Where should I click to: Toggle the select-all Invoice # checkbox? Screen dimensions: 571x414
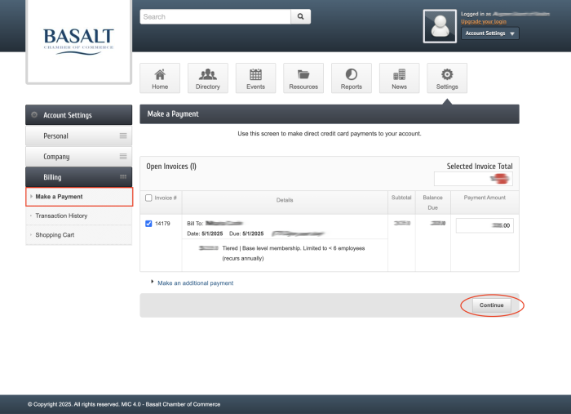click(x=148, y=198)
